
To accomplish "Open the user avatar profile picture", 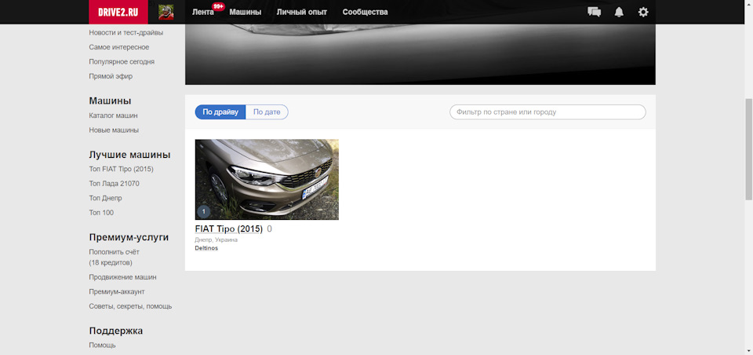I will (166, 12).
